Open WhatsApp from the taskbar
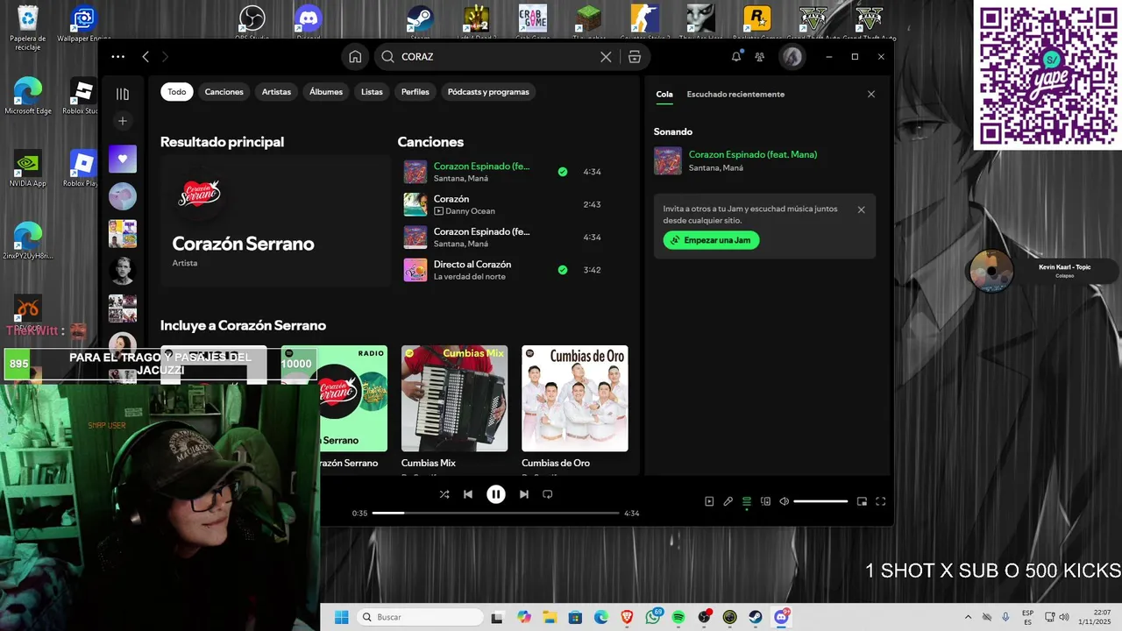 click(652, 617)
